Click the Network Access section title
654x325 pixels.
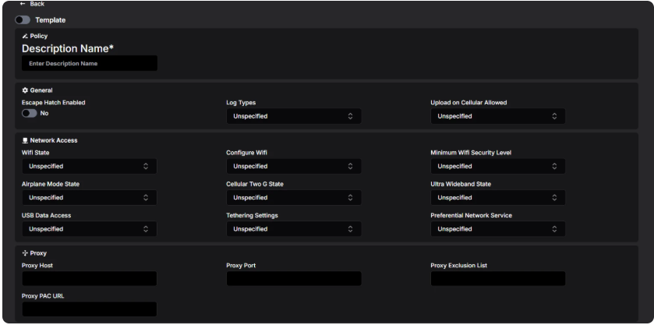pyautogui.click(x=54, y=140)
